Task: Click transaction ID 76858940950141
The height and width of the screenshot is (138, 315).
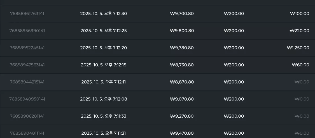Action: point(27,99)
